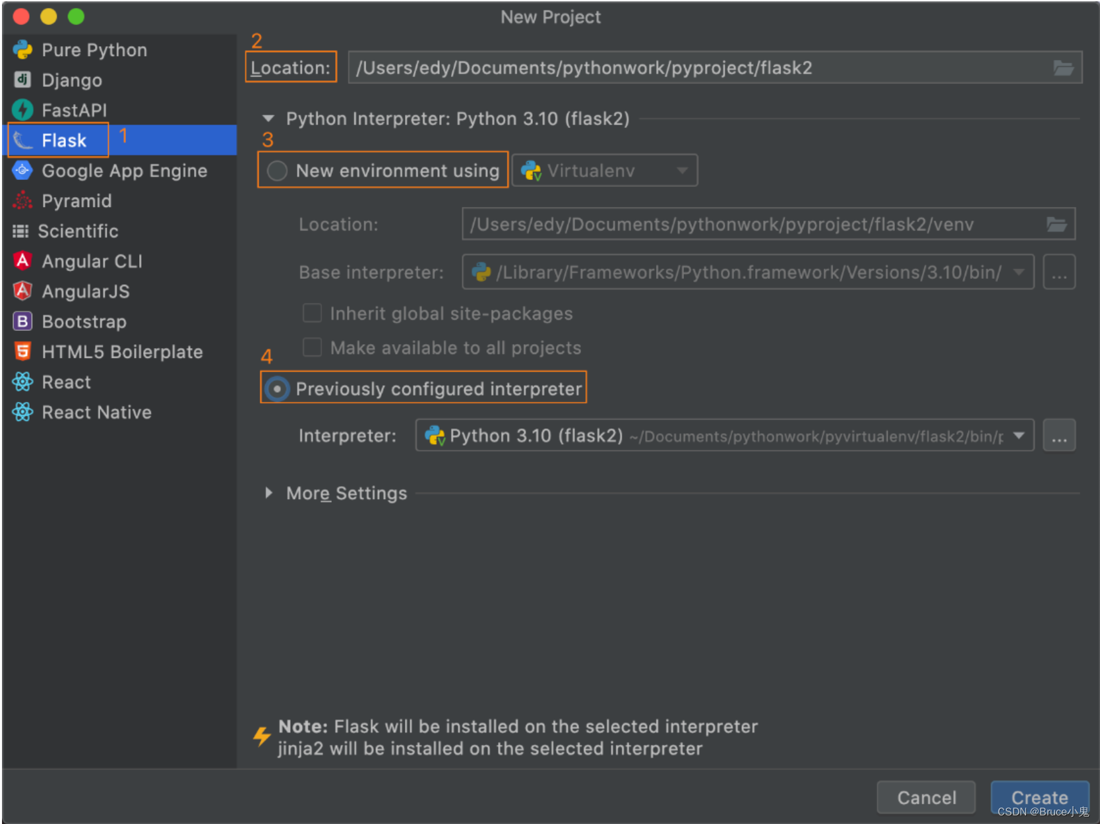Click the Virtualenv python icon

point(531,171)
